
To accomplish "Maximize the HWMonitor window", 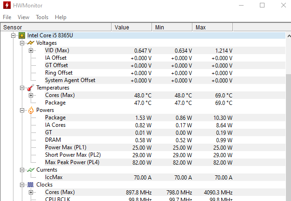I will [262, 5].
